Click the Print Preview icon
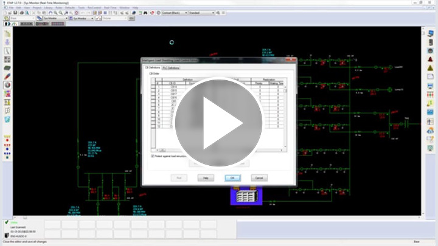The image size is (438, 246). pos(27,13)
